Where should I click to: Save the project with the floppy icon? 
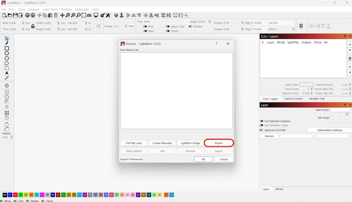(x=16, y=15)
